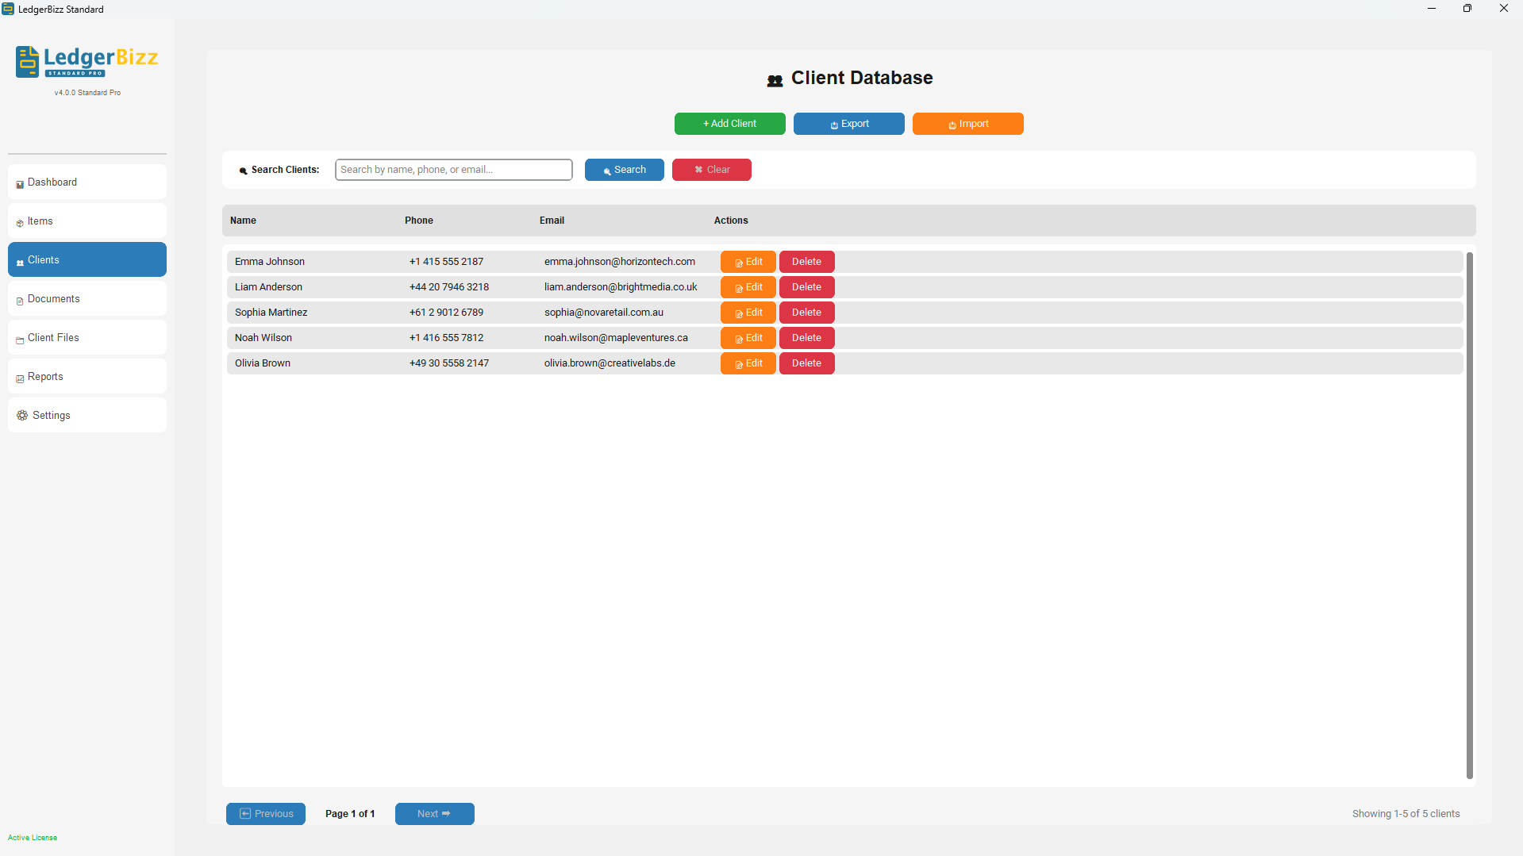The width and height of the screenshot is (1523, 856).
Task: Click email sophia@novaretail.com.au
Action: click(x=603, y=313)
